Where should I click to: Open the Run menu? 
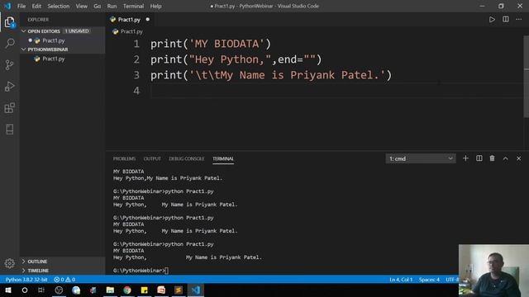[x=112, y=6]
